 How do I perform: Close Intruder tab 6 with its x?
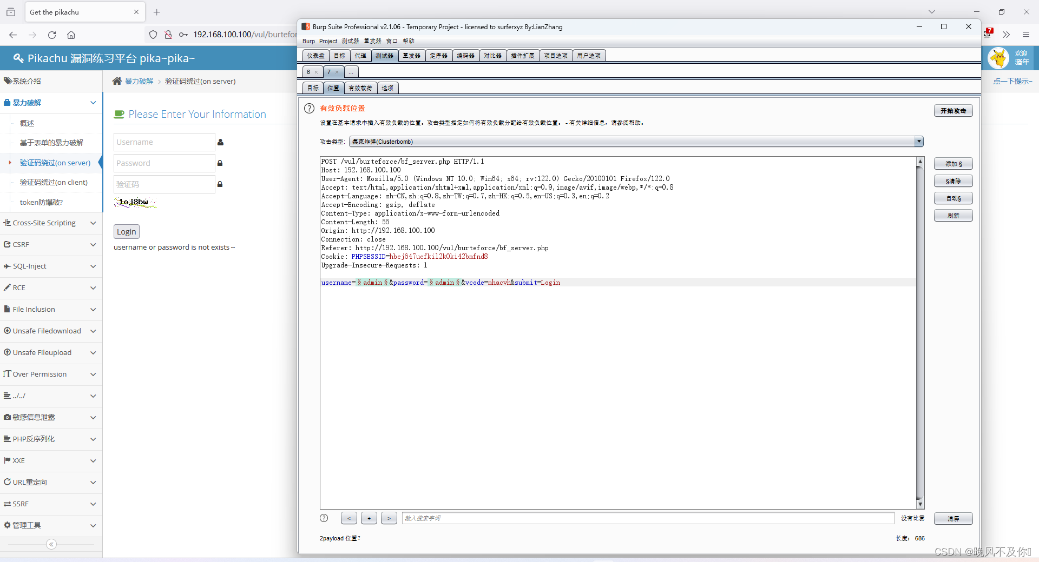pyautogui.click(x=317, y=72)
